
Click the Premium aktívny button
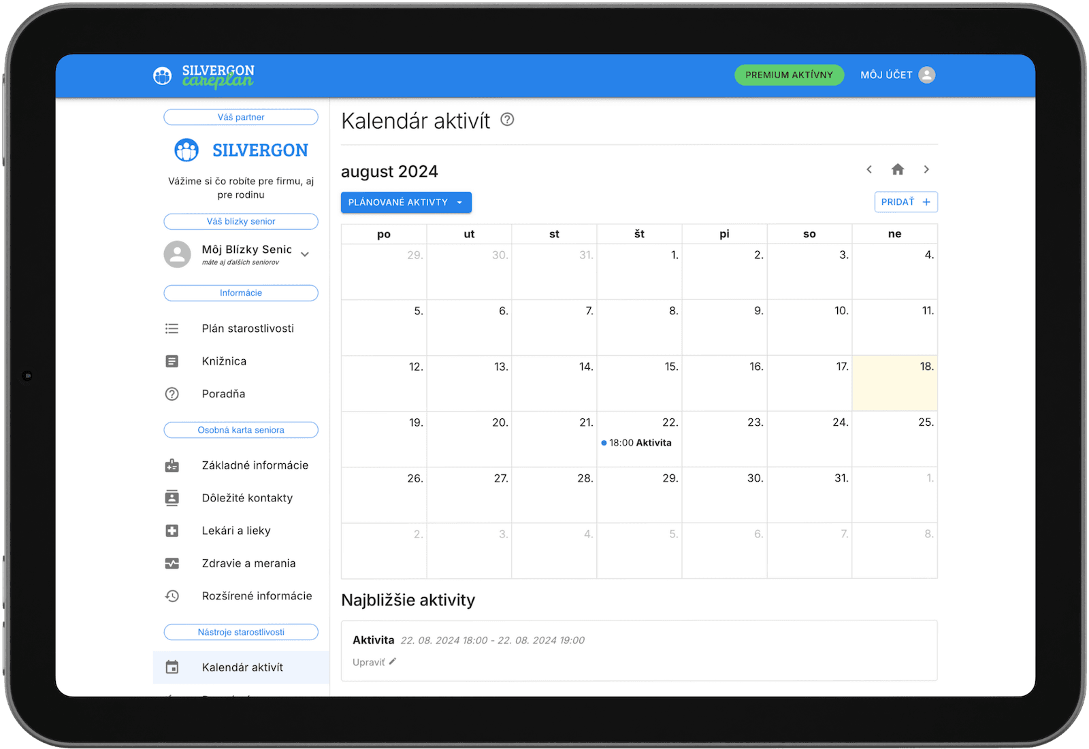789,75
